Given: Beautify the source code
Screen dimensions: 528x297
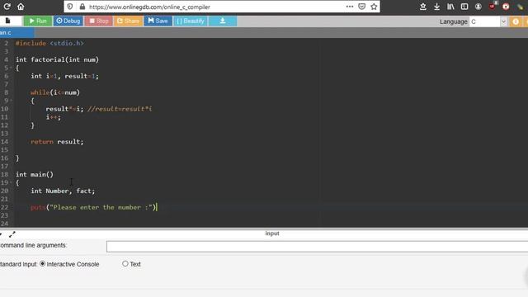Looking at the screenshot, I should tap(191, 21).
